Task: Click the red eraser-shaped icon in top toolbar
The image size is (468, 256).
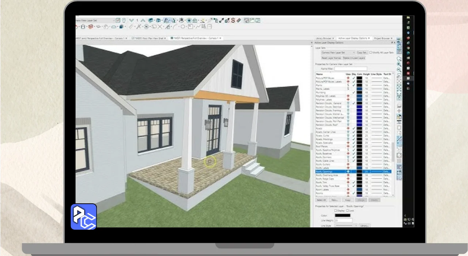Action: point(239,20)
